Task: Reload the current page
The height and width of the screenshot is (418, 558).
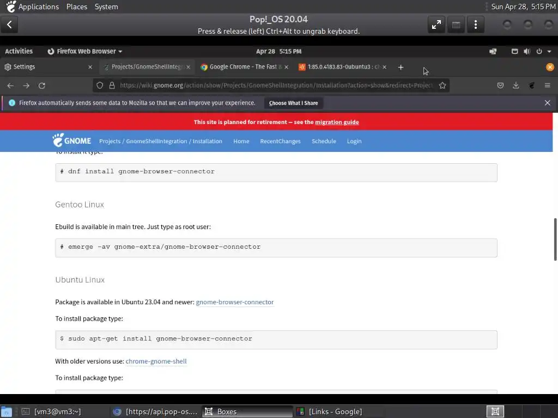Action: pos(41,85)
